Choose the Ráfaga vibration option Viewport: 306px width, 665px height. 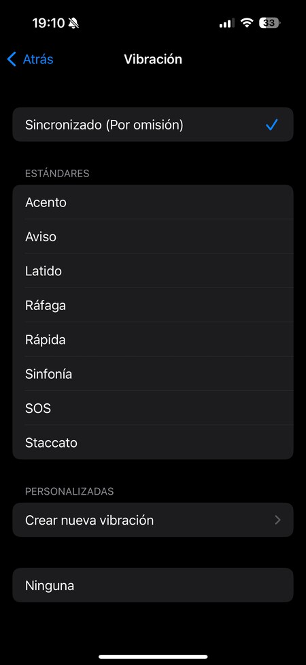tap(153, 305)
